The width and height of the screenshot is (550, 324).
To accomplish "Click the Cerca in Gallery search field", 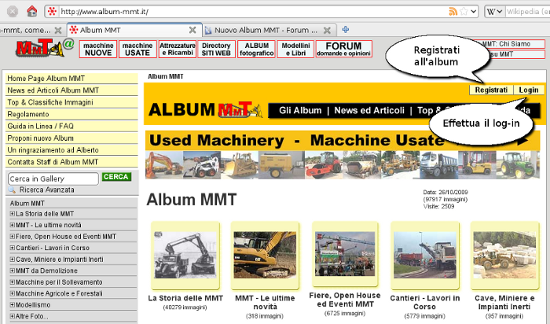I will [x=53, y=179].
